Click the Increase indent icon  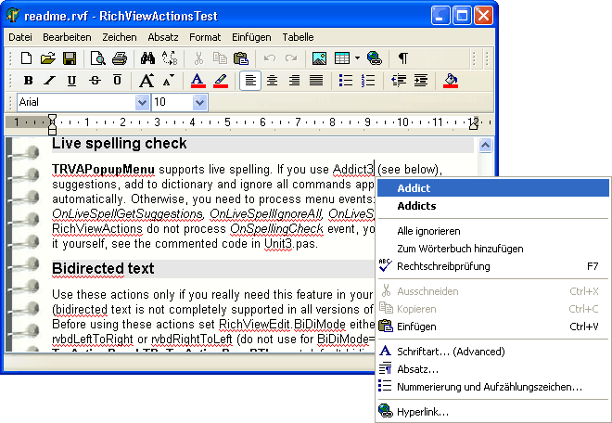[420, 81]
